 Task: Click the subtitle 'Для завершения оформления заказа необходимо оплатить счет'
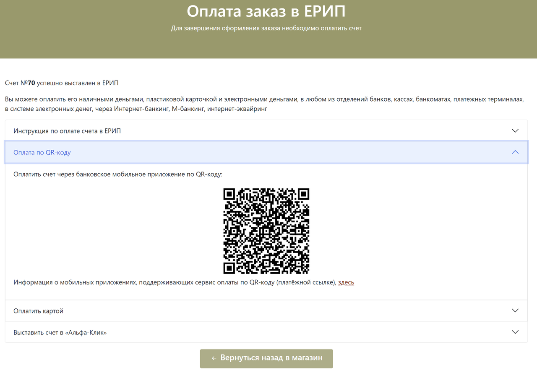point(266,28)
